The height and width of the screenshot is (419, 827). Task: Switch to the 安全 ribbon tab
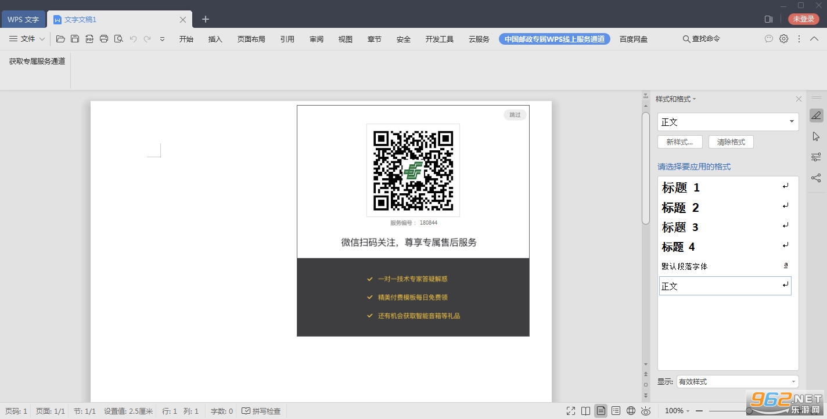(404, 39)
